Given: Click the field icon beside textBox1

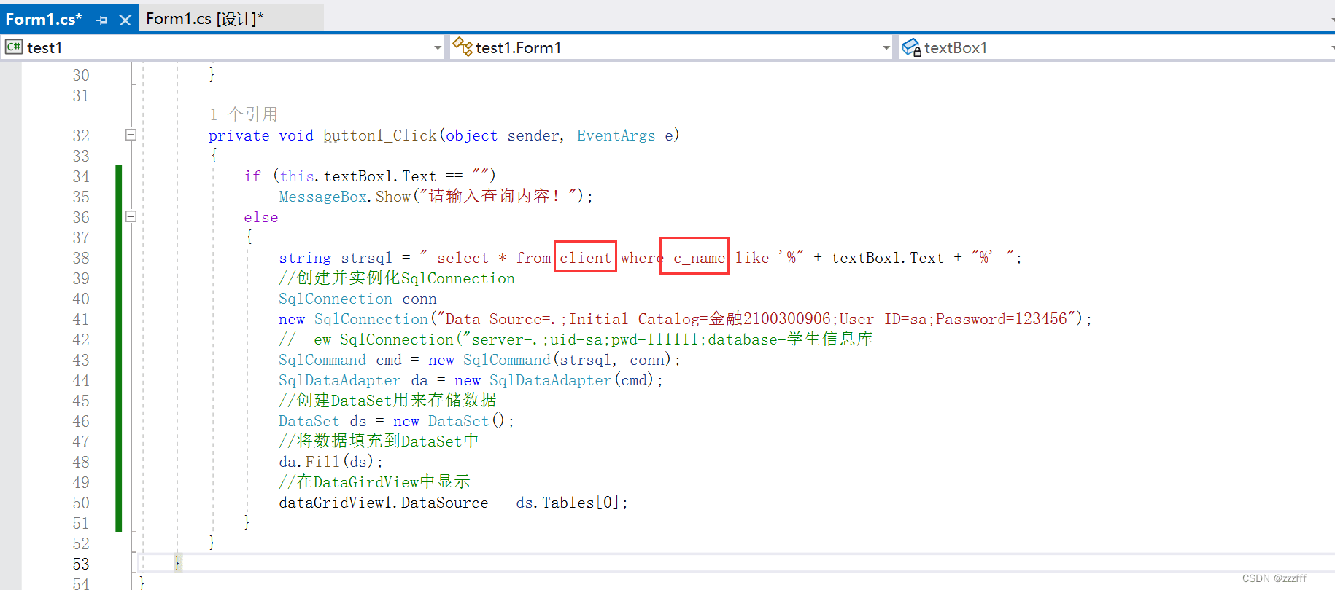Looking at the screenshot, I should [911, 48].
